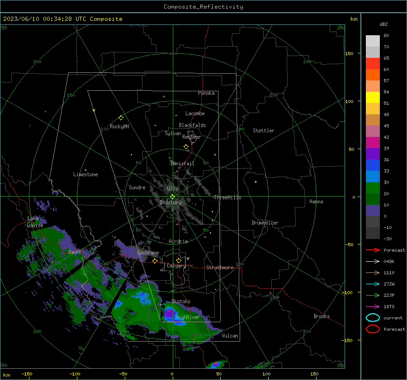Viewport: 407px width, 380px height.
Task: Click the cyan 27ZW arrow icon
Action: (373, 284)
